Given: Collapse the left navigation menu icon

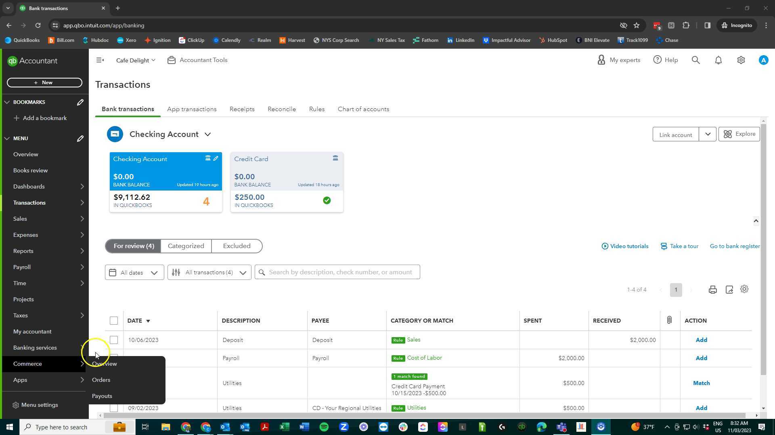Looking at the screenshot, I should tap(100, 60).
